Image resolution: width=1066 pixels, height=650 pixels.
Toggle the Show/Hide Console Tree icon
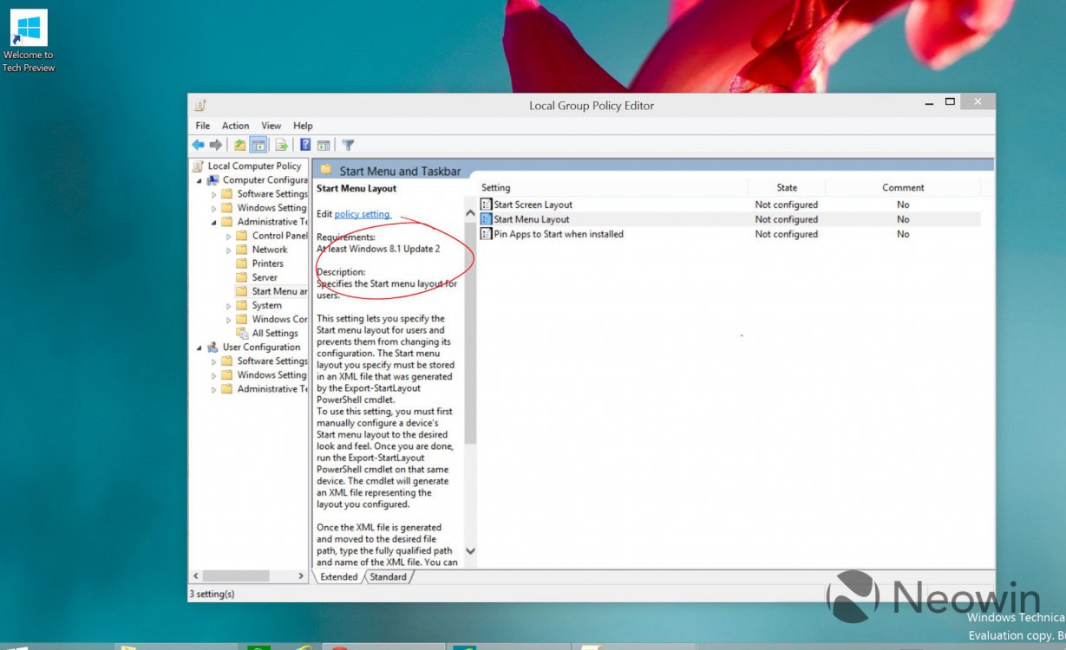(258, 146)
